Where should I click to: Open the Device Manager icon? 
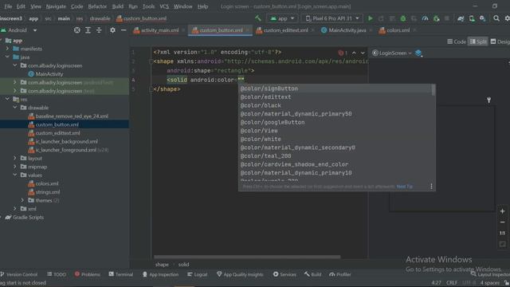tap(472, 18)
